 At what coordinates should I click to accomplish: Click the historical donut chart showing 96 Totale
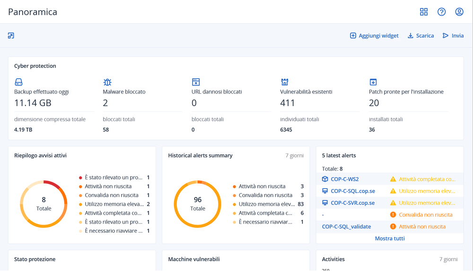tap(198, 204)
